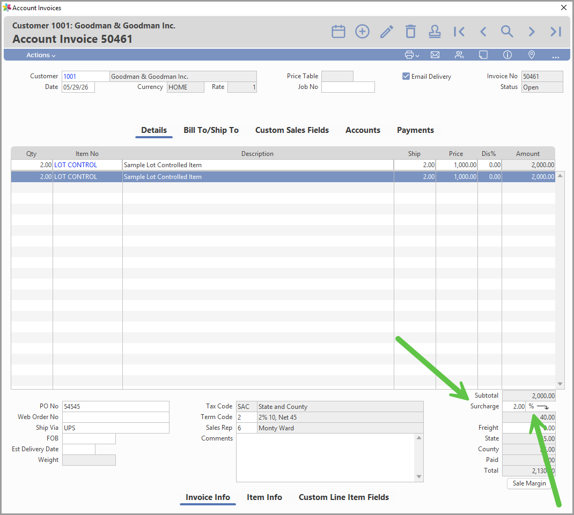The image size is (574, 515).
Task: Click the Surcharge 2.00 field
Action: point(514,406)
